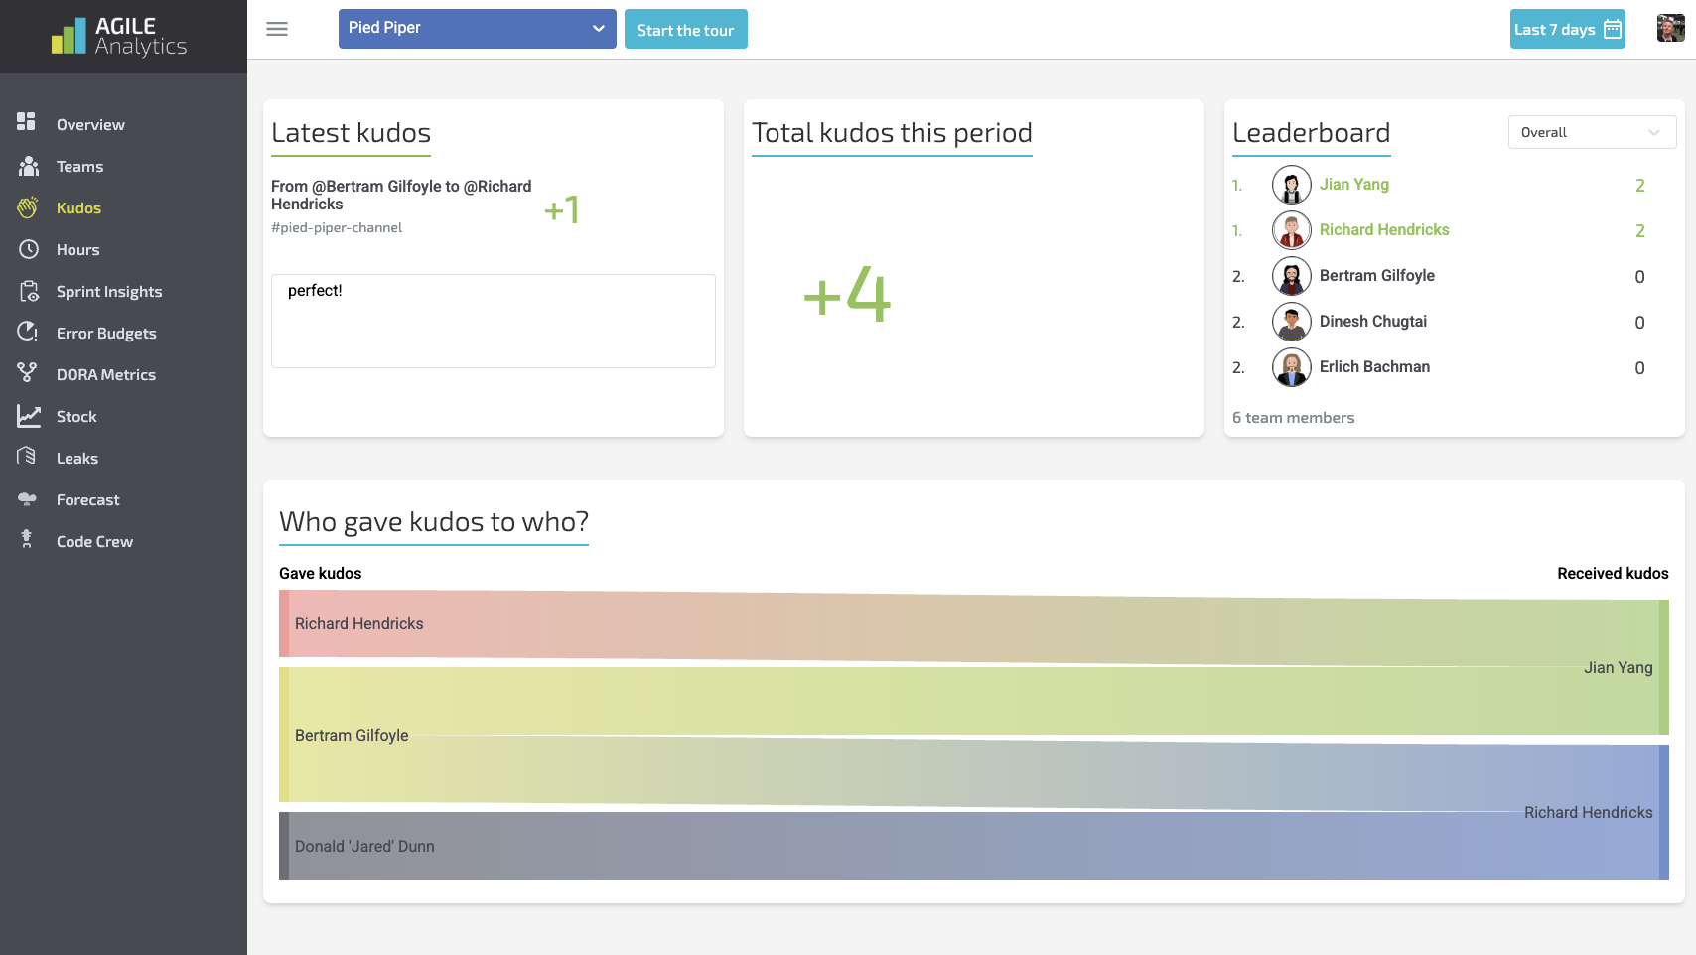Click the Code Crew icon
Image resolution: width=1696 pixels, height=955 pixels.
(28, 539)
